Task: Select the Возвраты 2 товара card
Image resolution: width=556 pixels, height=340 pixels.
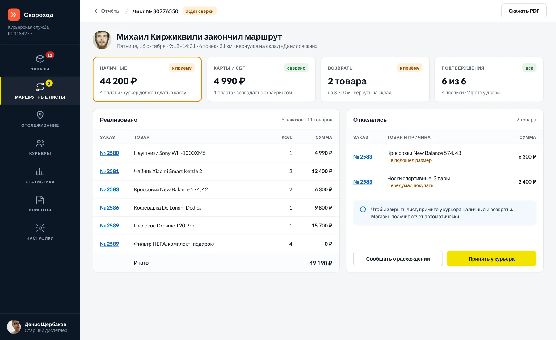Action: click(x=375, y=79)
